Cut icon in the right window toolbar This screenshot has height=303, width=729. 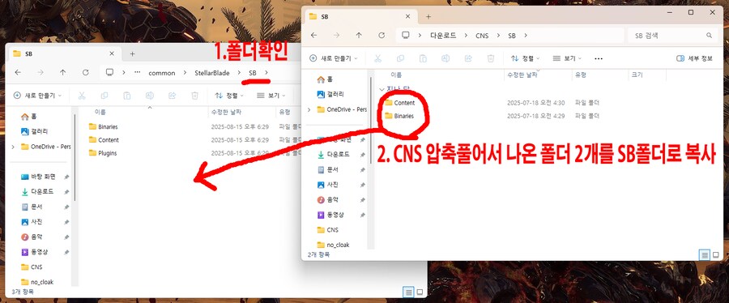point(378,58)
